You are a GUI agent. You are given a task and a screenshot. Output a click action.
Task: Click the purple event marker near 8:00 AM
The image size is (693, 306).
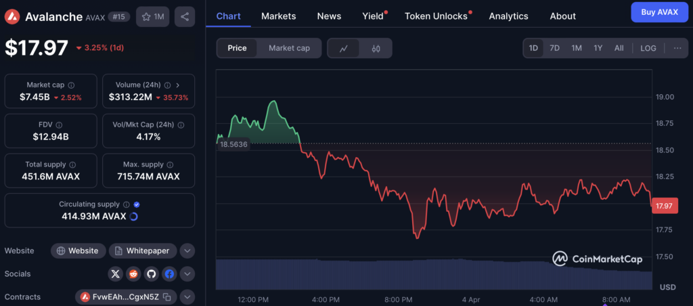pyautogui.click(x=604, y=304)
